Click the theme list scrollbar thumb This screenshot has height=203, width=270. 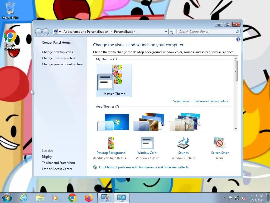click(x=236, y=71)
